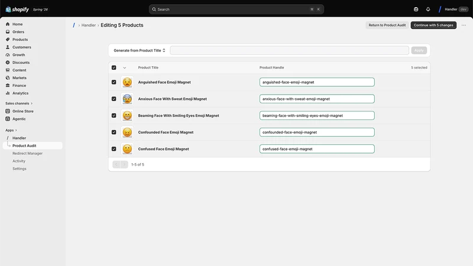Open Activity page

click(x=19, y=161)
